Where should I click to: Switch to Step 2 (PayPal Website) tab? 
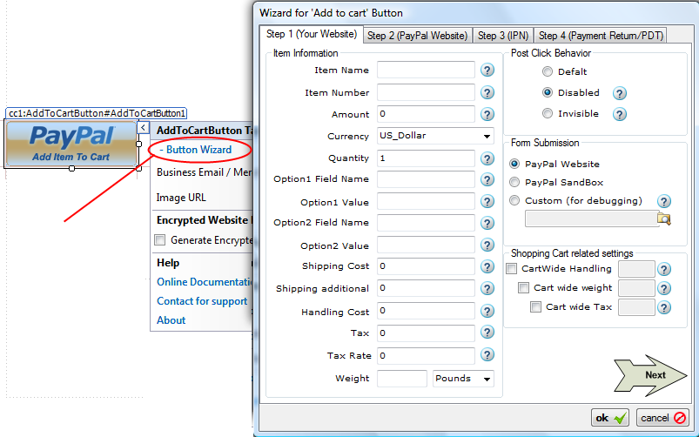417,36
